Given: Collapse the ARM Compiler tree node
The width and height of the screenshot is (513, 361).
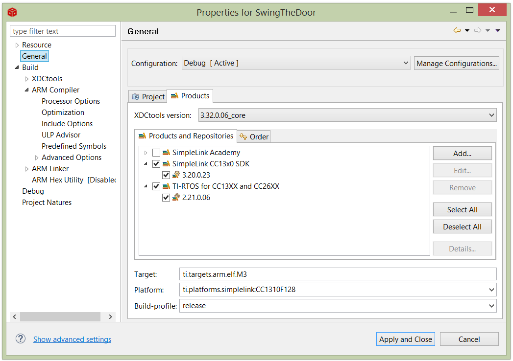Looking at the screenshot, I should tap(27, 90).
